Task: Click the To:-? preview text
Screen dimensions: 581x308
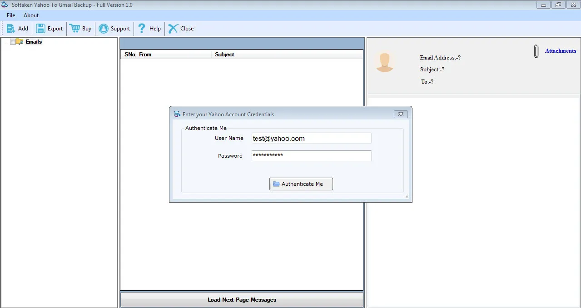Action: click(x=427, y=82)
